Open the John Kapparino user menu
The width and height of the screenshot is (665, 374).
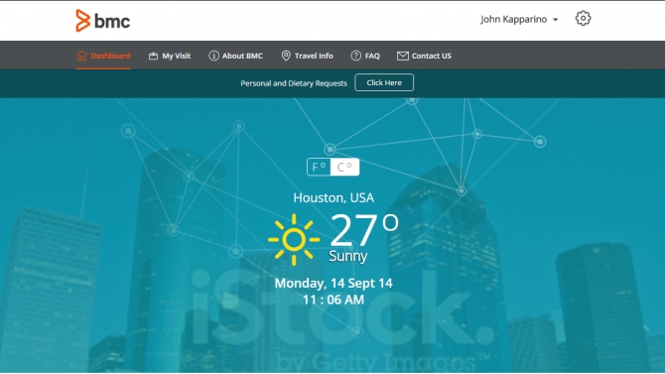tap(519, 19)
